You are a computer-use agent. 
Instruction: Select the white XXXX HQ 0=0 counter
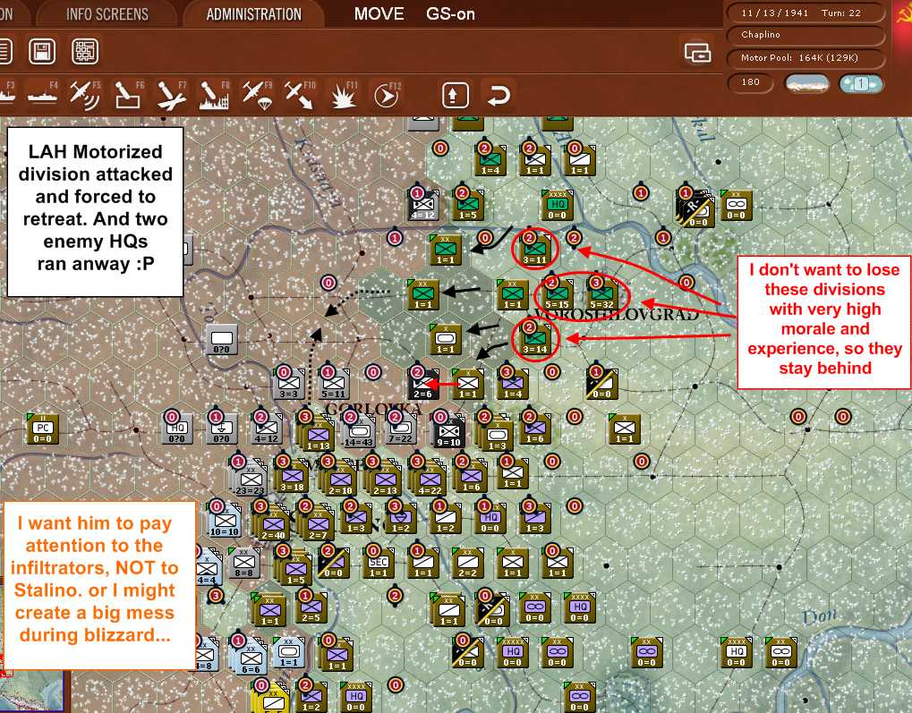735,652
